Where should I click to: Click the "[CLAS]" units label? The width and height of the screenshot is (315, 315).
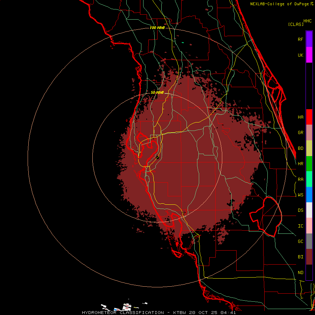point(296,24)
